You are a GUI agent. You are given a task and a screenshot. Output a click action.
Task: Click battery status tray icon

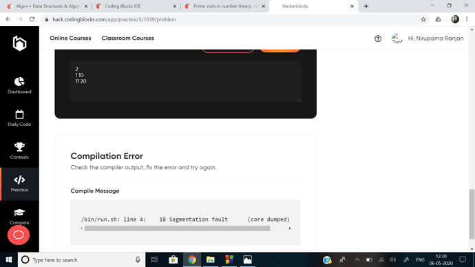[369, 259]
